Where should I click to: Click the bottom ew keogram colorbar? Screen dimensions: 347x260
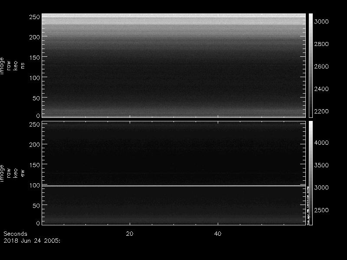[x=311, y=173]
